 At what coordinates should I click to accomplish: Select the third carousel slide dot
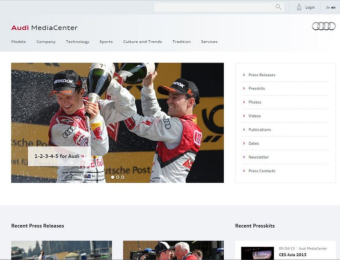(x=123, y=177)
